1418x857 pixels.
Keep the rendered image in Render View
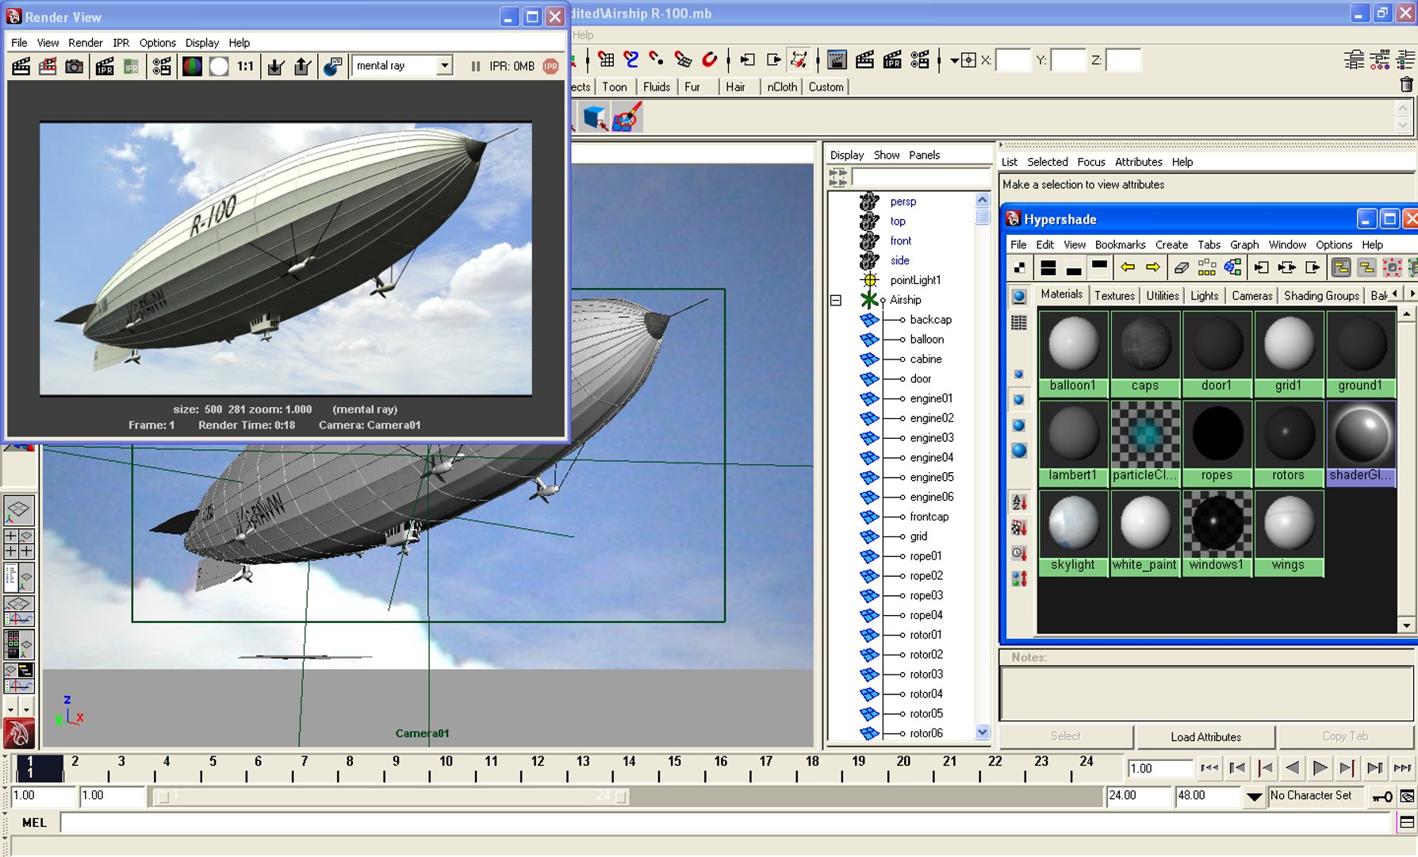pos(275,67)
